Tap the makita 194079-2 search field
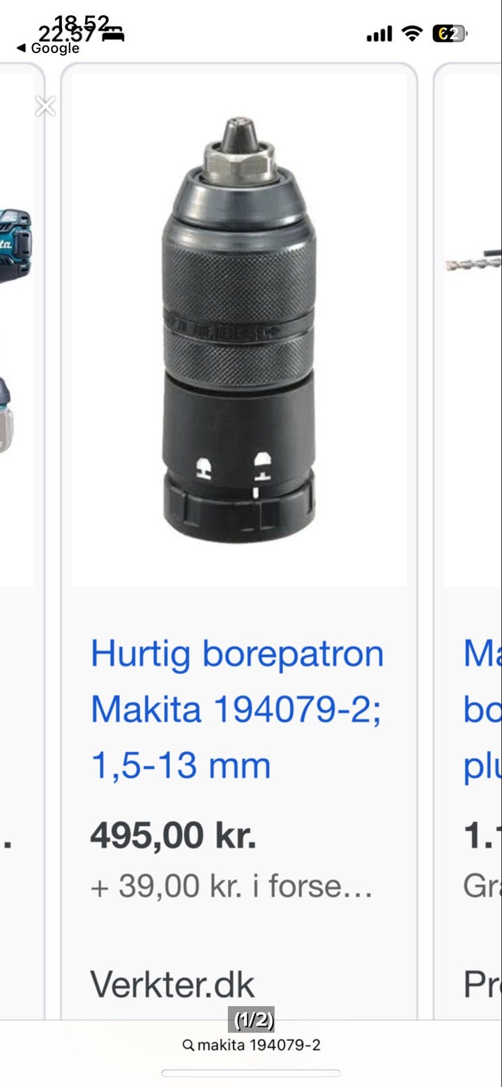 251,1045
